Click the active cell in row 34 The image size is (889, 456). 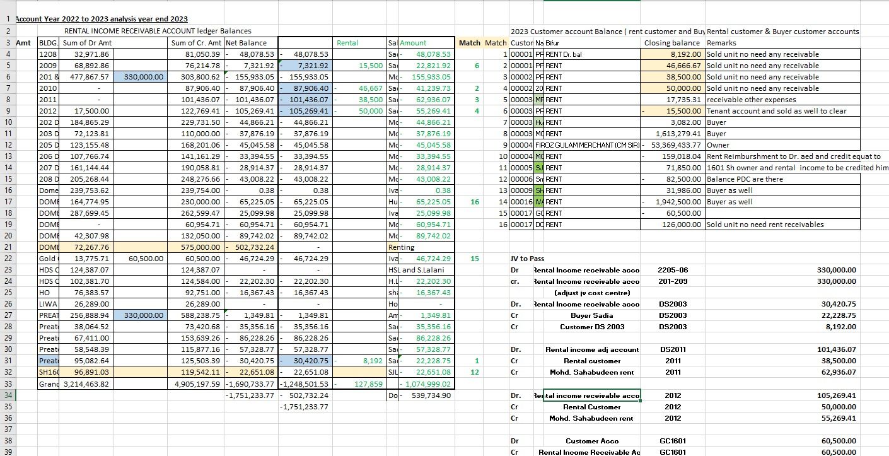[592, 395]
